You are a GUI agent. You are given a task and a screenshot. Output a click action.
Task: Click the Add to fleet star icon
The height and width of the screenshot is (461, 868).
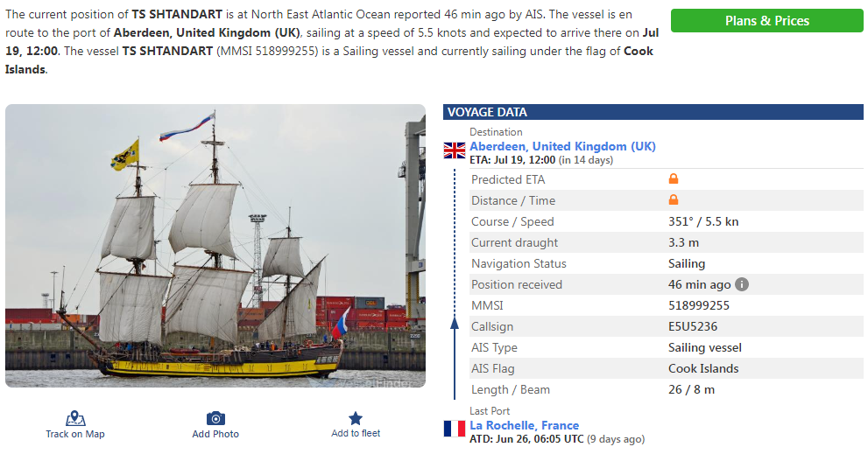point(356,418)
